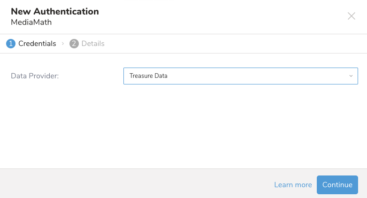Viewport: 367px width, 198px height.
Task: Expand the Data Provider dropdown chevron
Action: click(351, 76)
